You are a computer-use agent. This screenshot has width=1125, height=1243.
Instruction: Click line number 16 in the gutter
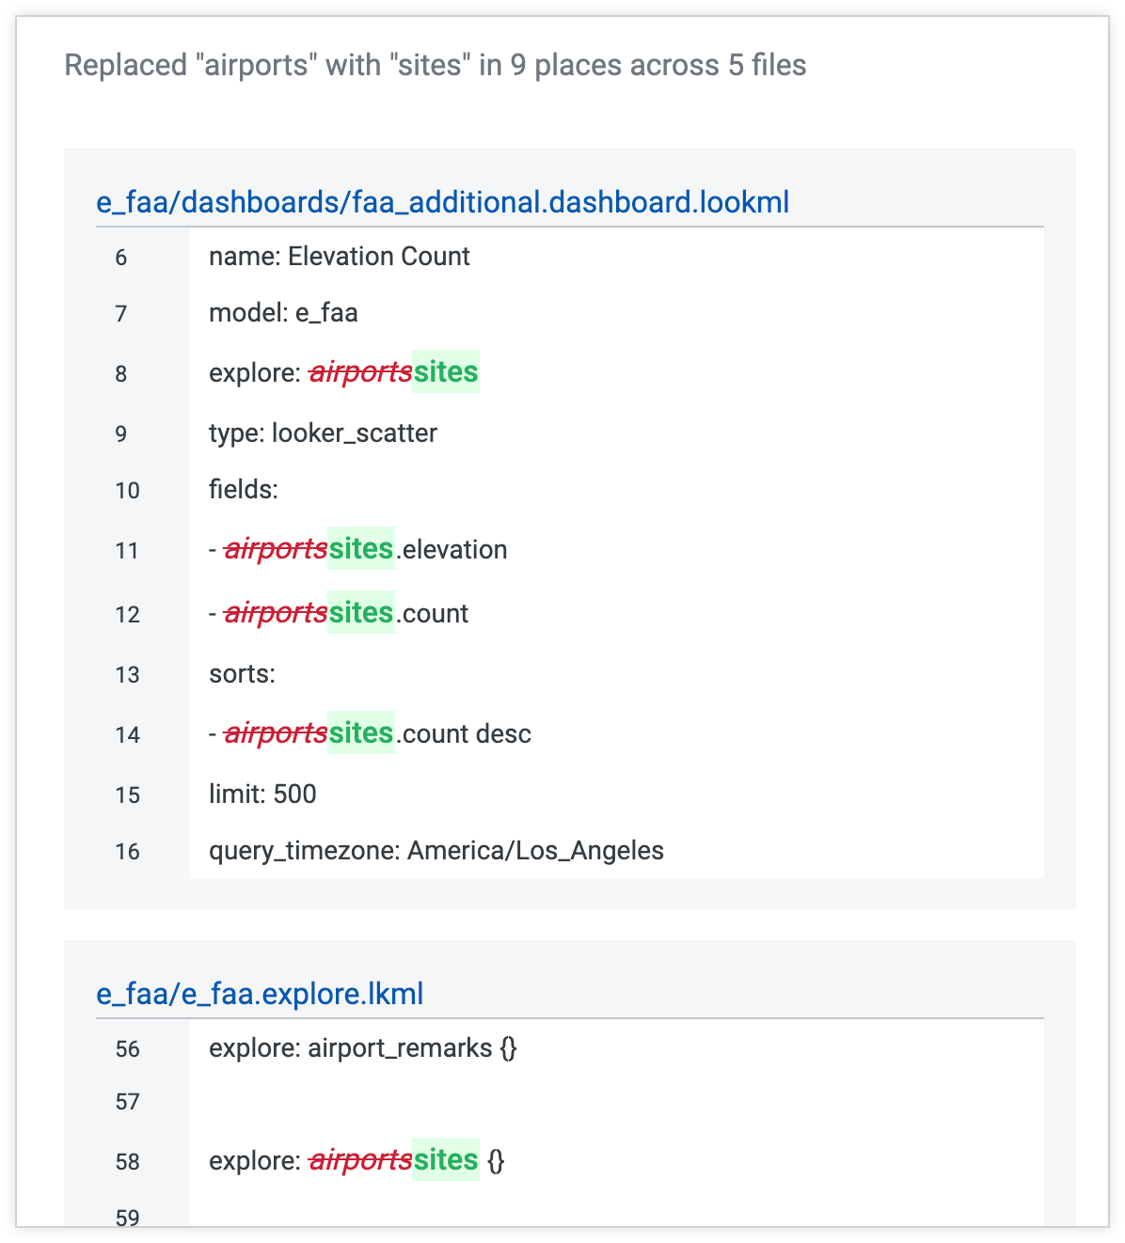click(x=127, y=852)
